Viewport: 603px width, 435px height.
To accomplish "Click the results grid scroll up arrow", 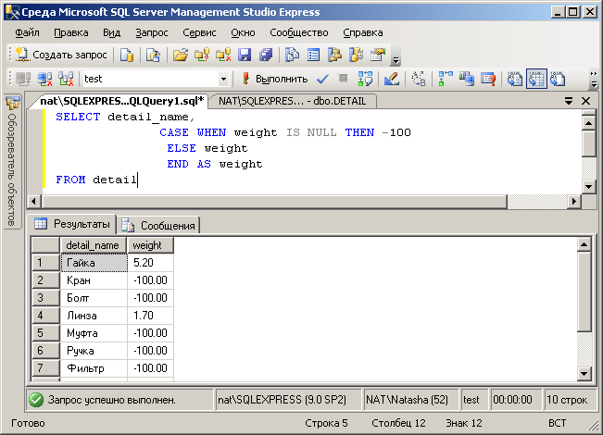I will [584, 244].
